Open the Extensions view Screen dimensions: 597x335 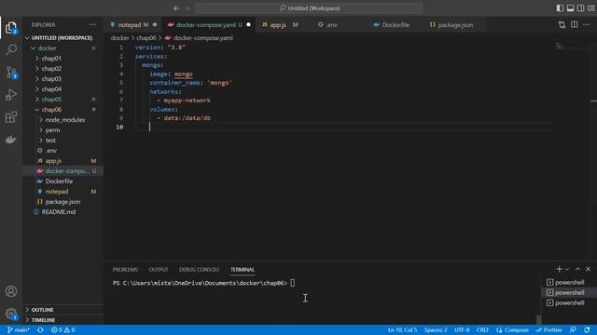coord(11,117)
